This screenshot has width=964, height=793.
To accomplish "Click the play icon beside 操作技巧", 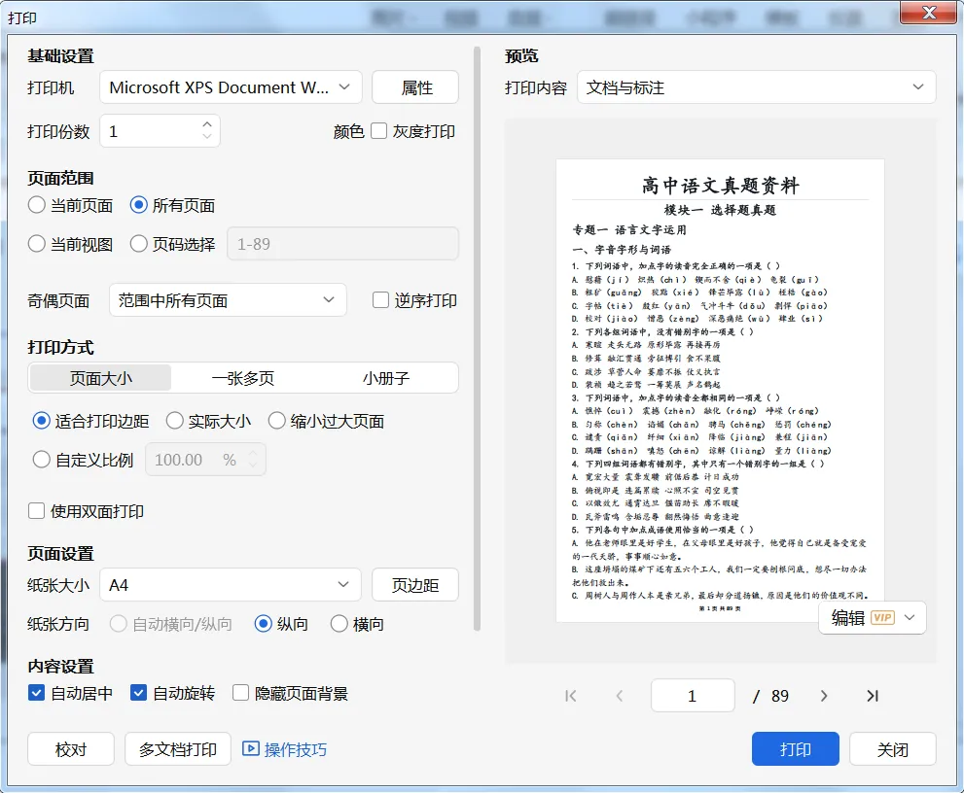I will point(250,748).
